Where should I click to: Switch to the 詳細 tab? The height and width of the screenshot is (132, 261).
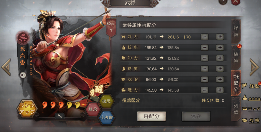point(236,31)
